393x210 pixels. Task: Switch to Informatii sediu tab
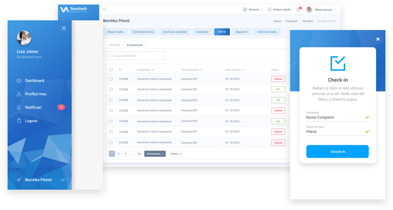267,32
